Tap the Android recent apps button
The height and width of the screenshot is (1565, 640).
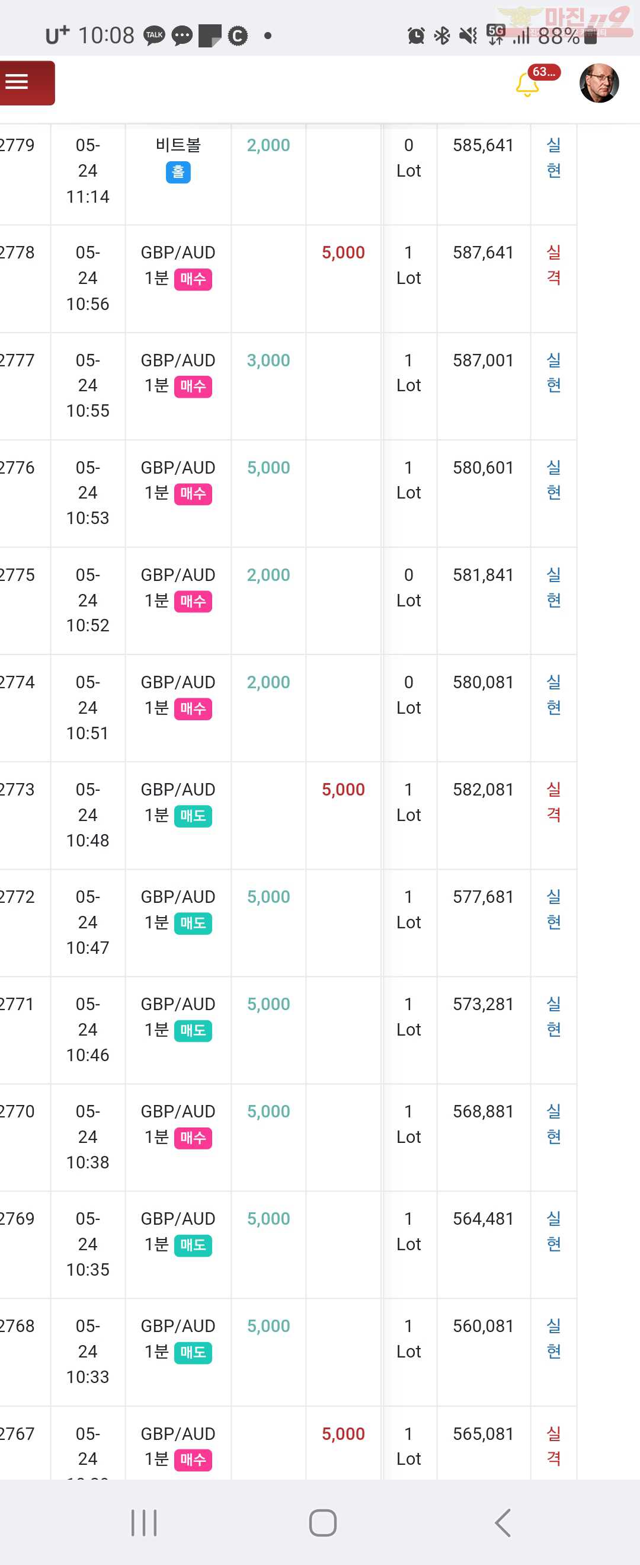144,1522
